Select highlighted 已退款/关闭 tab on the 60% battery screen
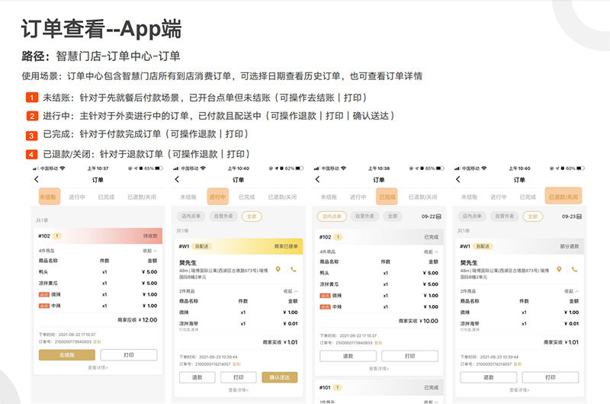 pos(563,197)
